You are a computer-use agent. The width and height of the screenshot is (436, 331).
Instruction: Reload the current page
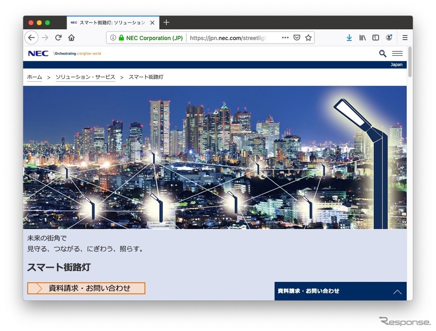(58, 38)
